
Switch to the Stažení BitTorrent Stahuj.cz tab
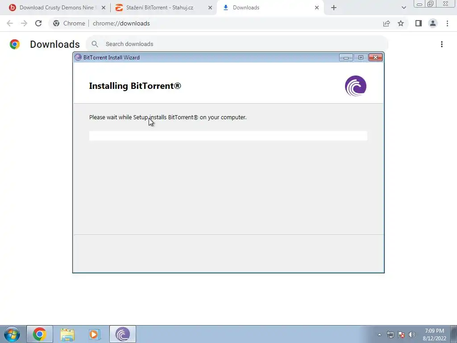coord(163,8)
